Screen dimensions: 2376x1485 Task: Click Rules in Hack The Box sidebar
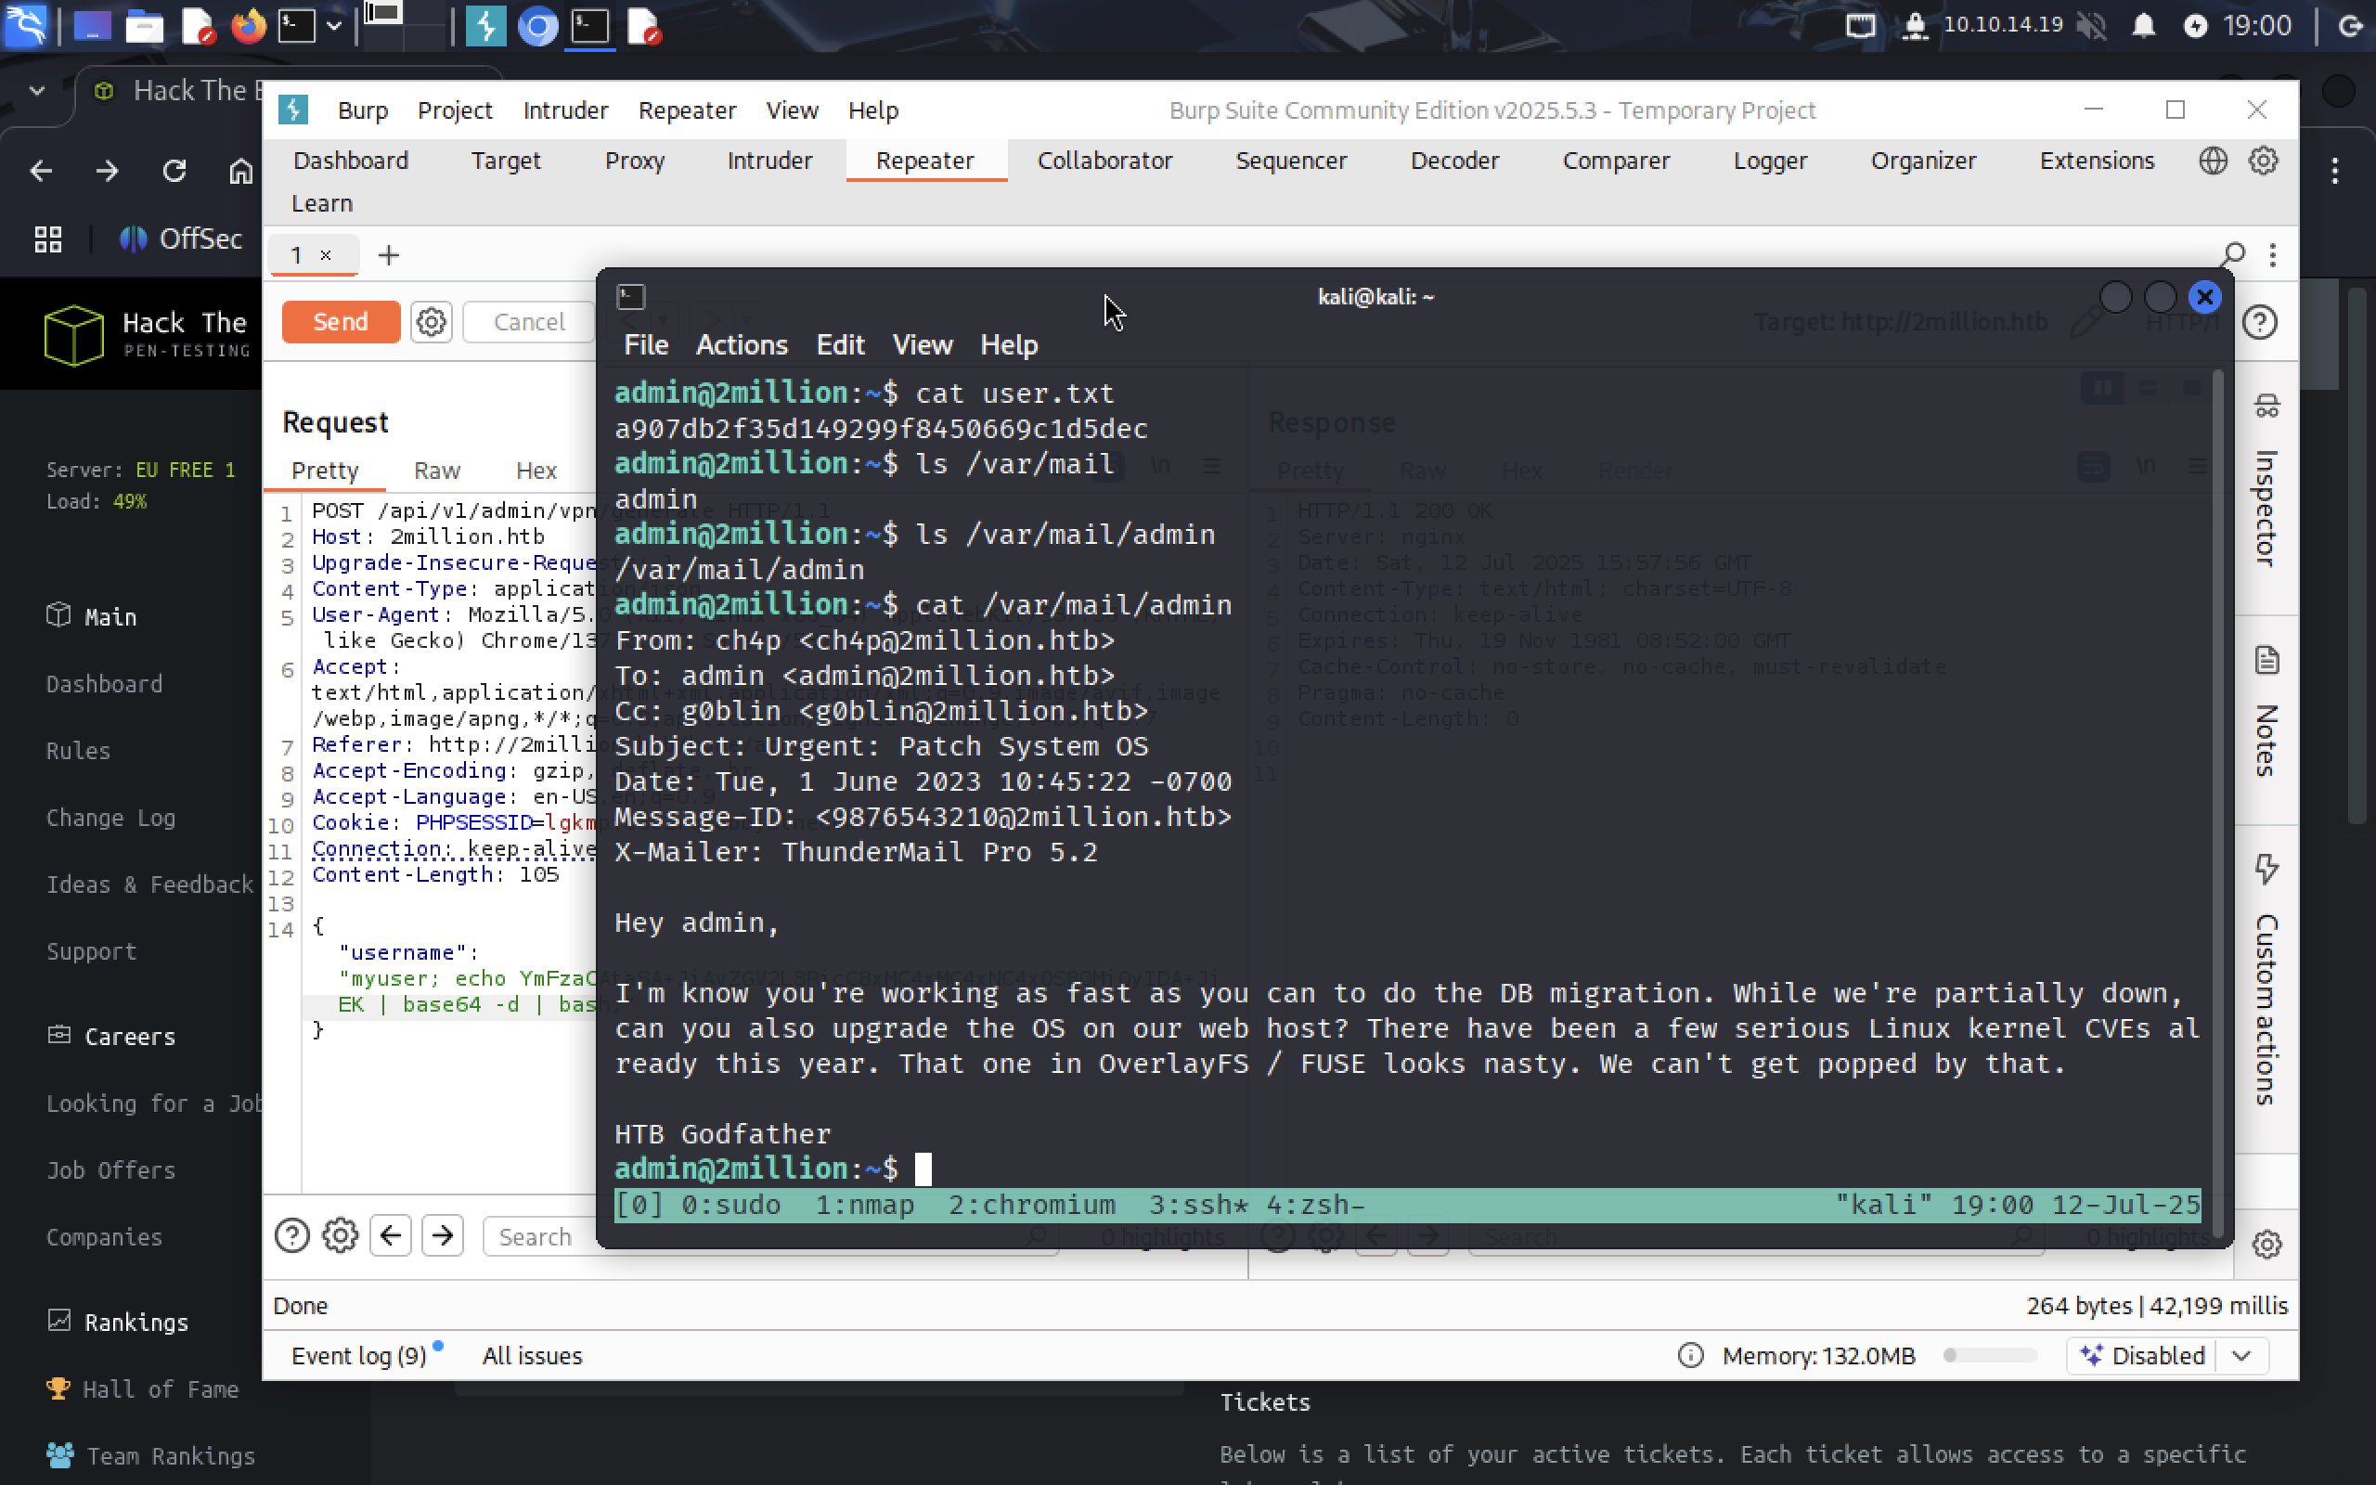79,750
